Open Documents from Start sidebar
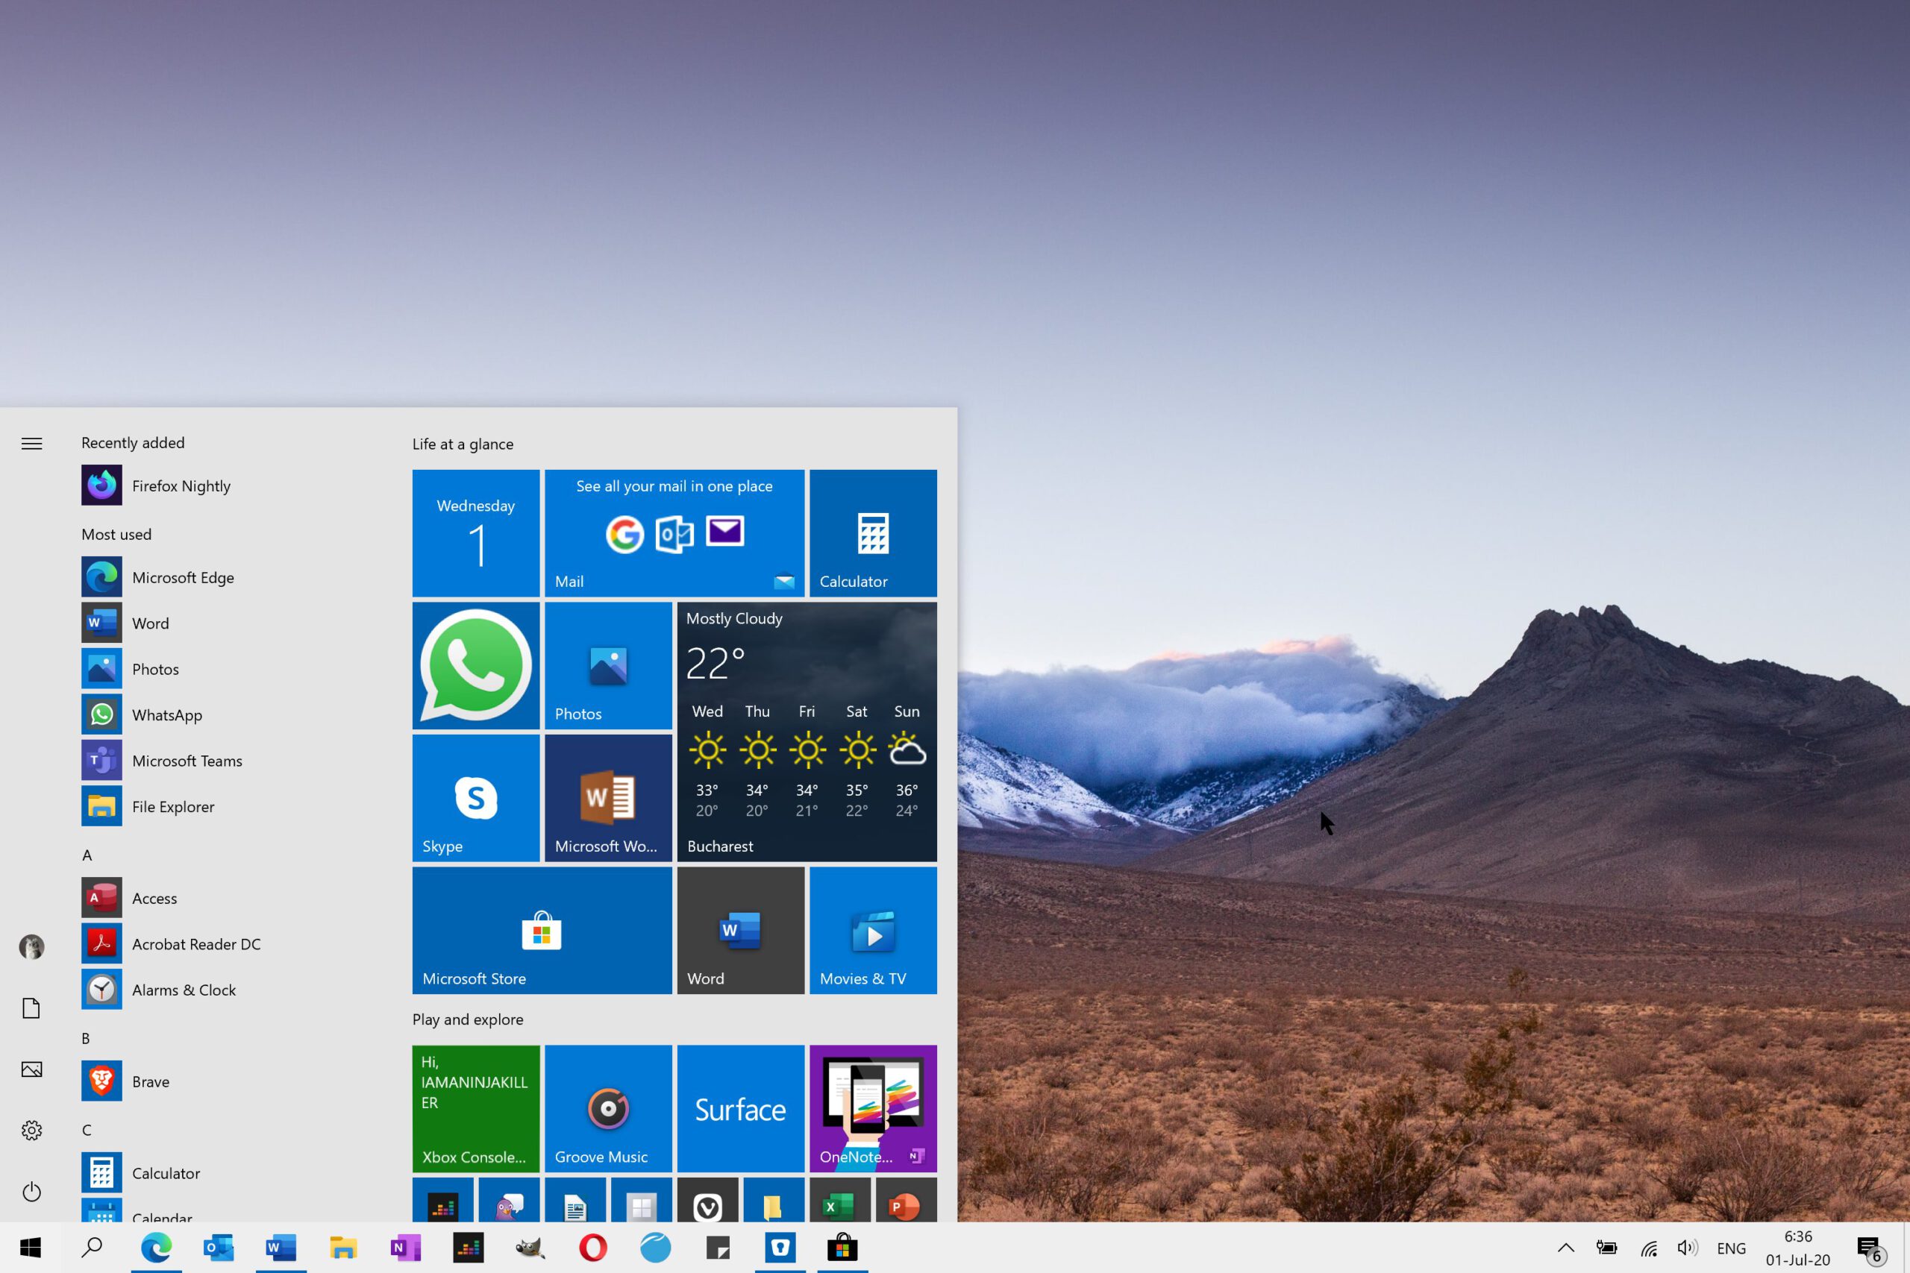1910x1273 pixels. [x=31, y=1008]
